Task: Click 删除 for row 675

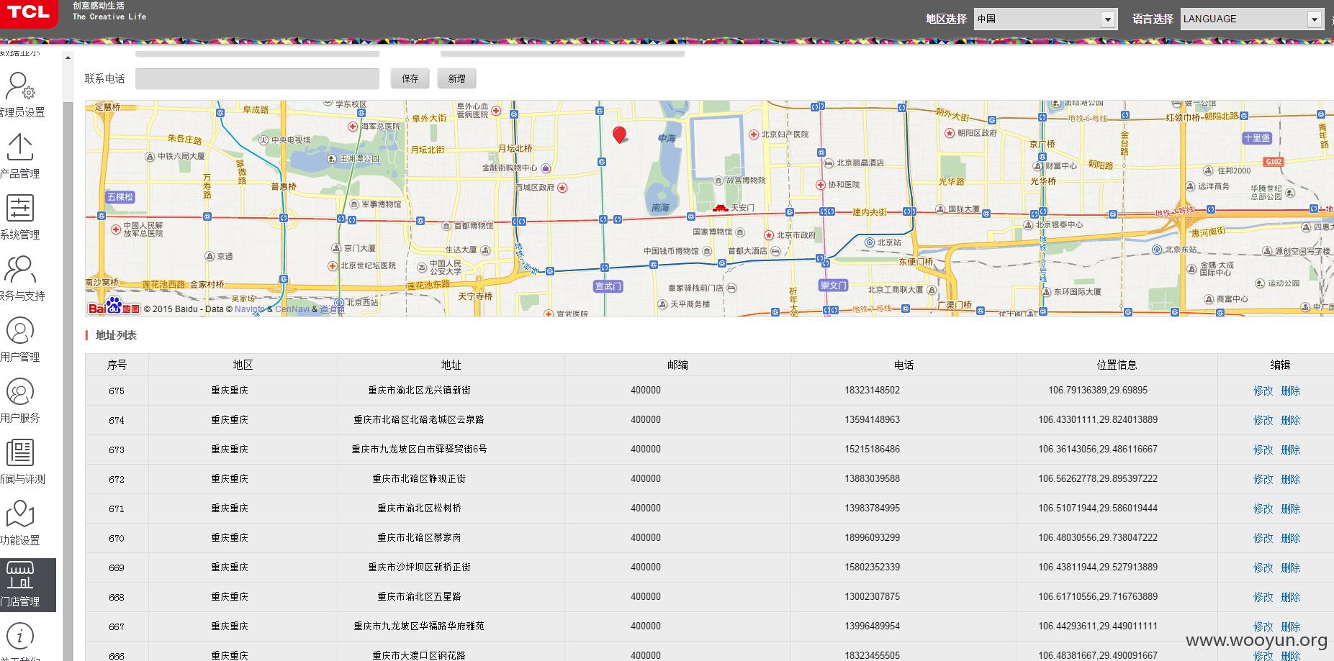Action: tap(1291, 391)
